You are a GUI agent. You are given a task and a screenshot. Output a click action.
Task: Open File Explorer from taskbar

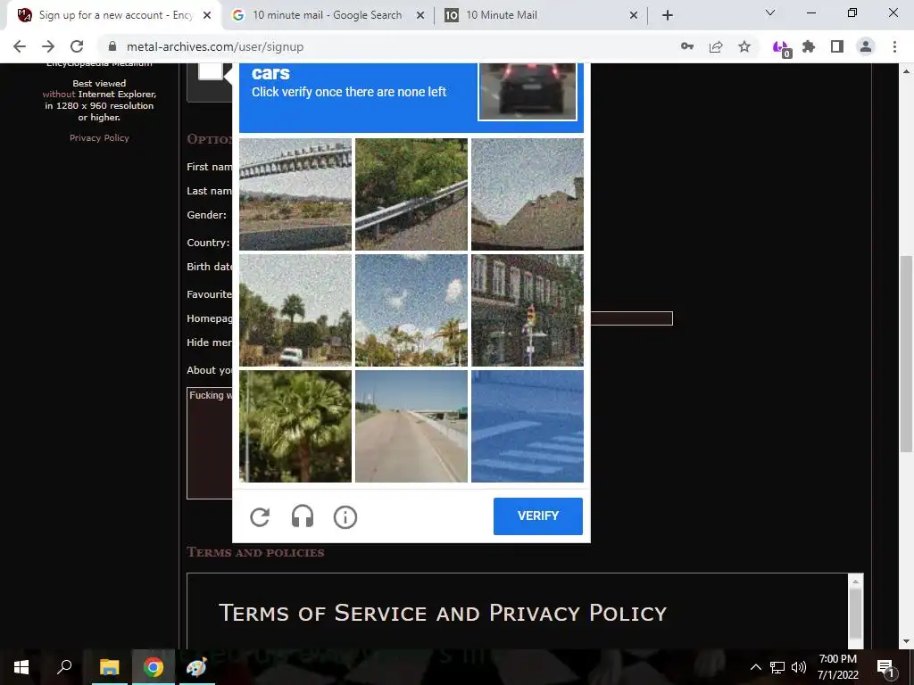coord(109,667)
